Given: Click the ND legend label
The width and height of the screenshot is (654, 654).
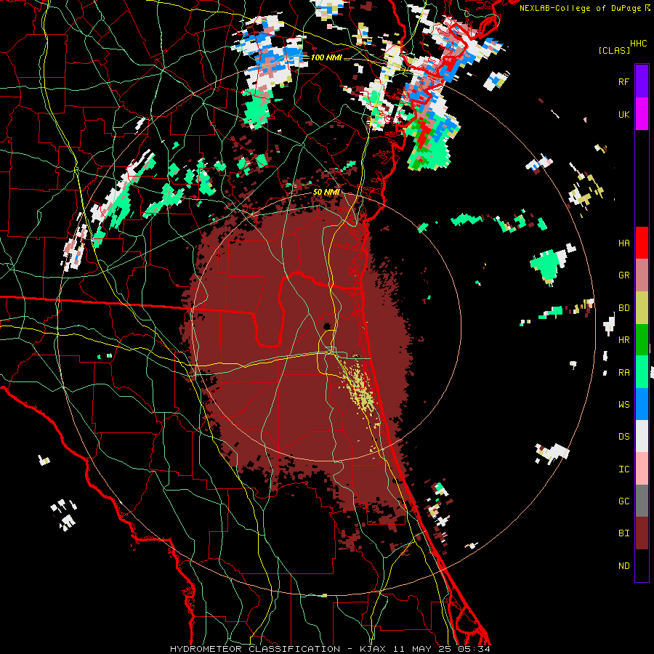Looking at the screenshot, I should pyautogui.click(x=623, y=566).
